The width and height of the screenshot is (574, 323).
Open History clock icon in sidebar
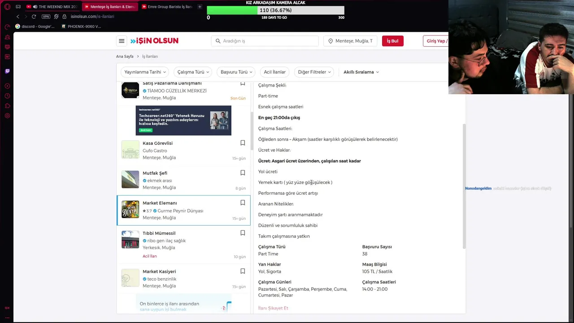tap(7, 96)
